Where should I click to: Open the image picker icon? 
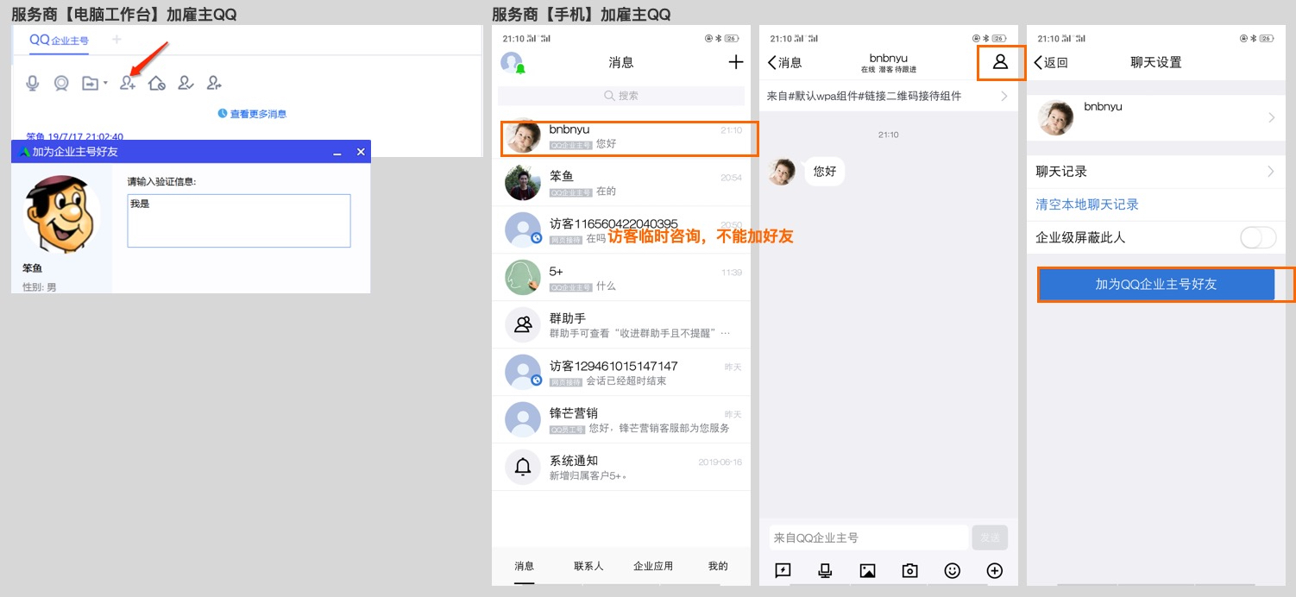868,571
